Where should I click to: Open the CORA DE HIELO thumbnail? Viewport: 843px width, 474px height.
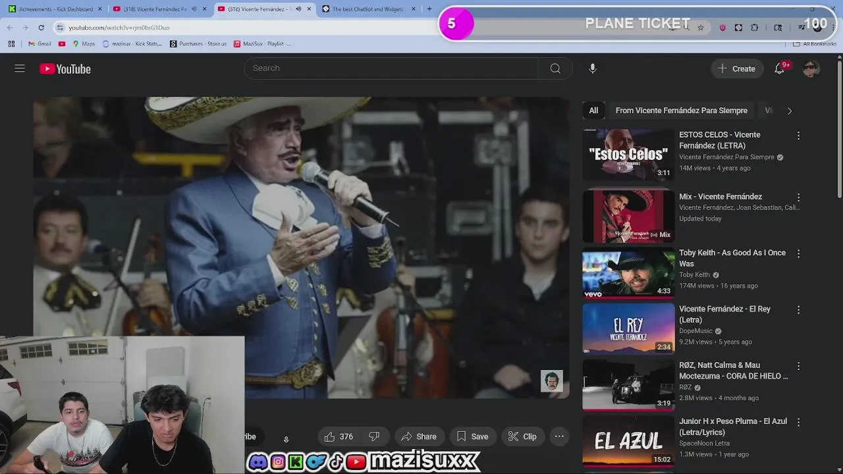(628, 384)
